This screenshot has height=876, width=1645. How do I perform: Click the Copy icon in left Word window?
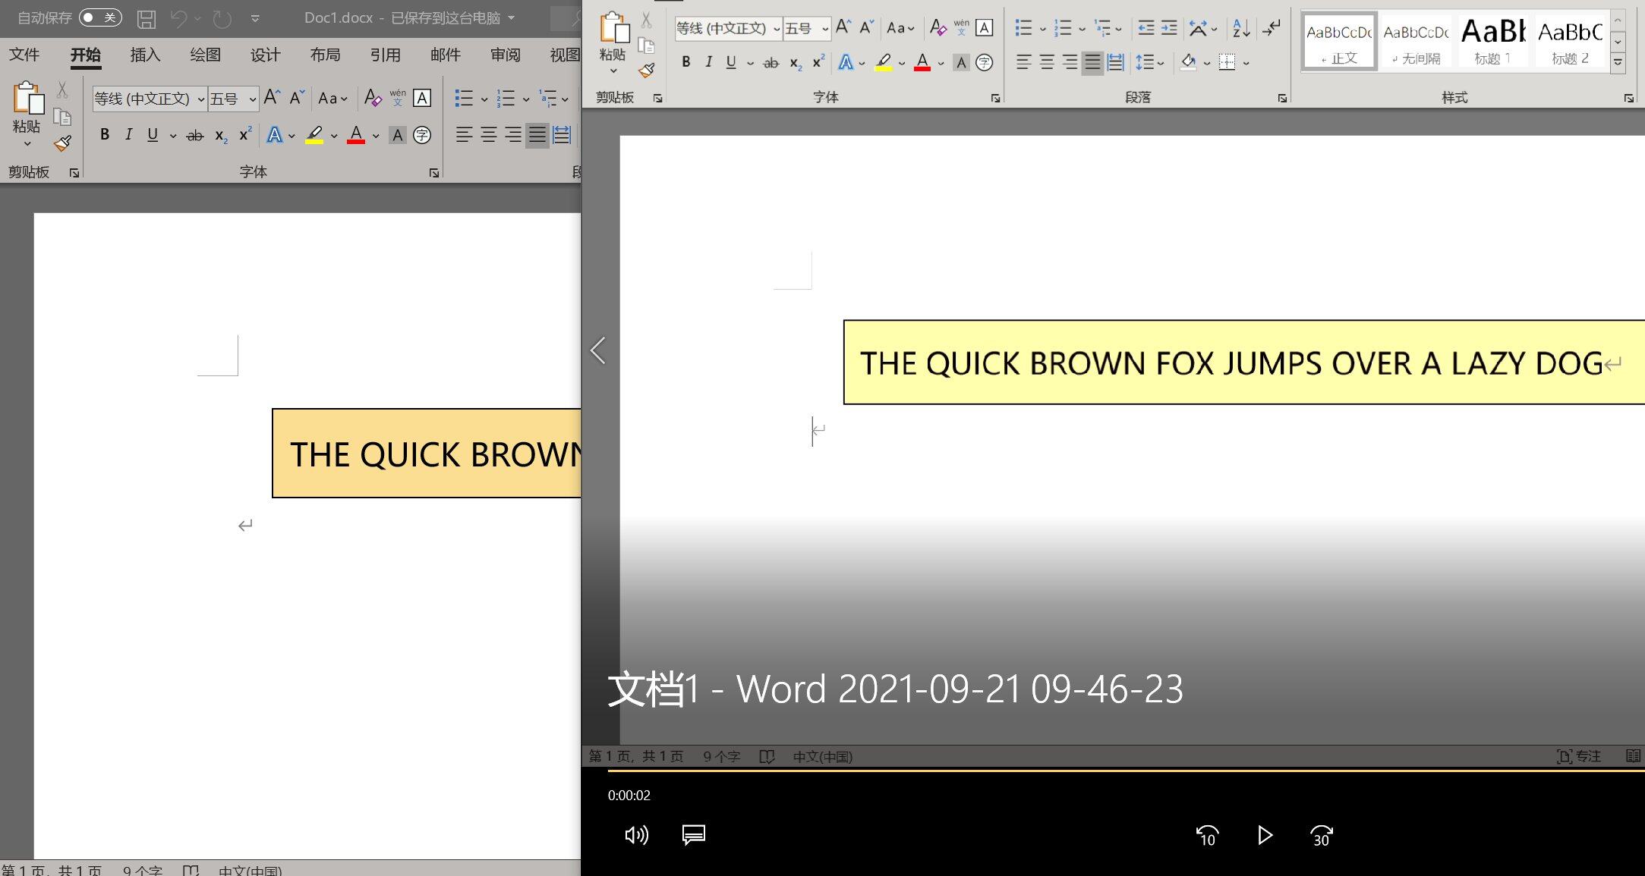62,117
